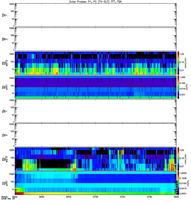Screen dimensions: 191x204
Task: Click the 'thc fff 1' panel axis label
Action: [5, 111]
